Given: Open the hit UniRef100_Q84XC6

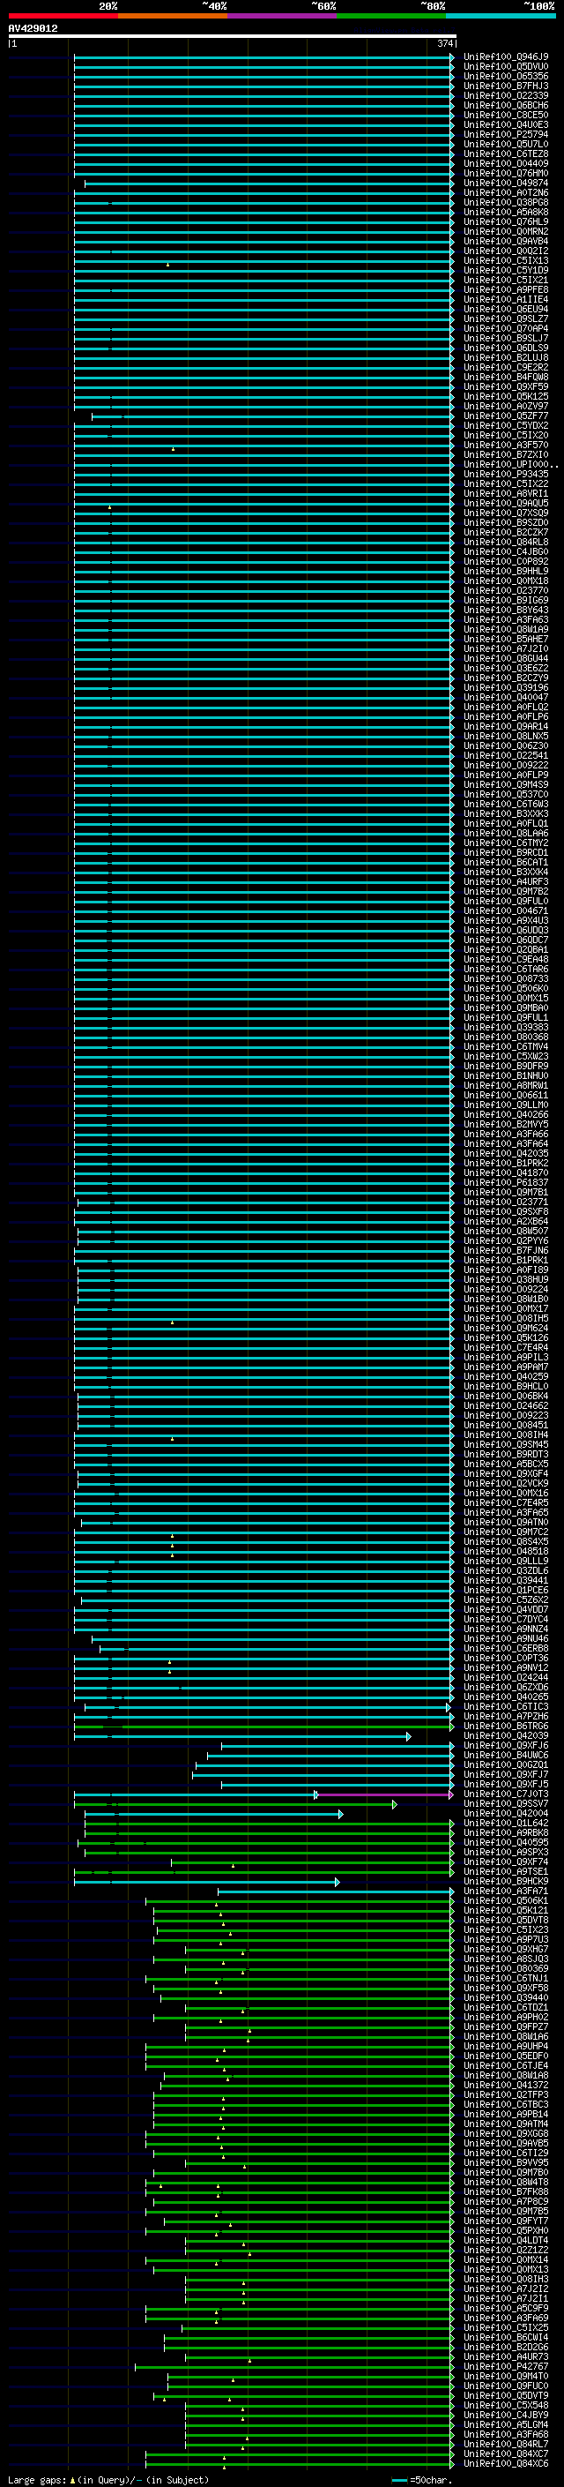Looking at the screenshot, I should [505, 2463].
